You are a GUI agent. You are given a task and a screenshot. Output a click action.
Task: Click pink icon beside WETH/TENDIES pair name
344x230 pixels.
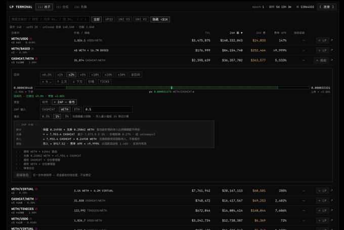(36, 209)
